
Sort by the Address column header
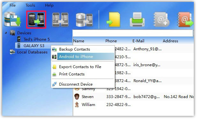(x=170, y=41)
